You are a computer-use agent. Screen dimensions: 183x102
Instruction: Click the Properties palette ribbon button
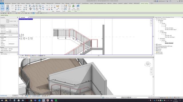pyautogui.click(x=7, y=9)
